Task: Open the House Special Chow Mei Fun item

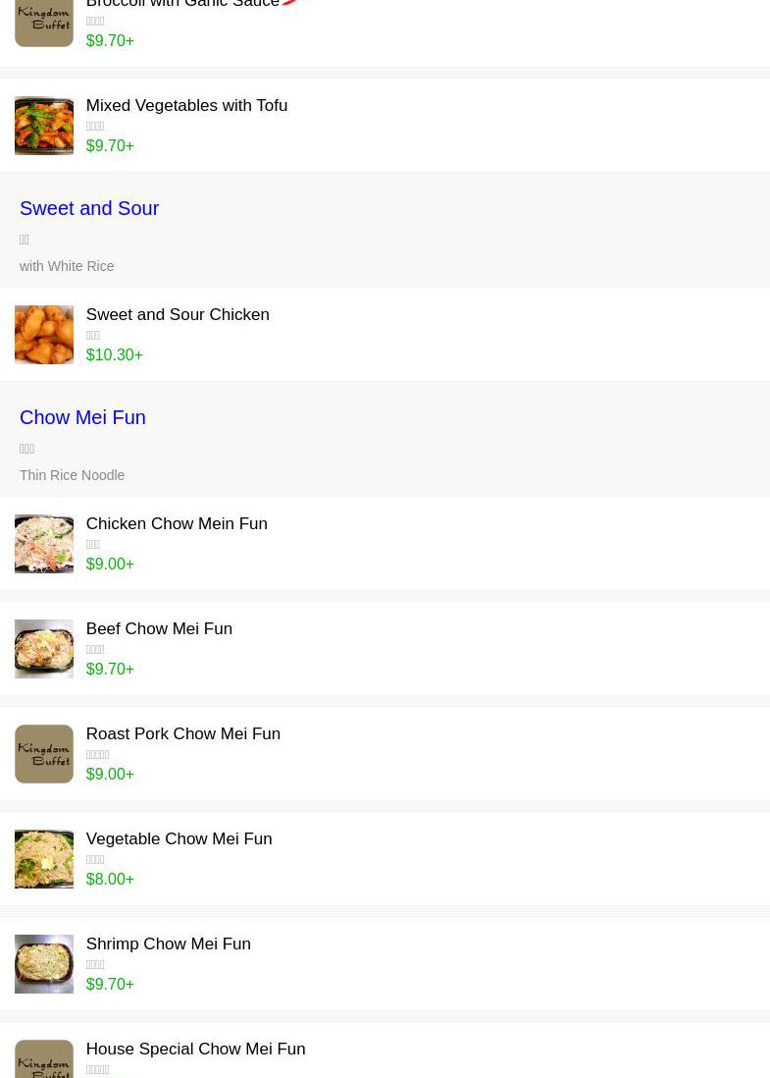Action: click(x=195, y=1050)
